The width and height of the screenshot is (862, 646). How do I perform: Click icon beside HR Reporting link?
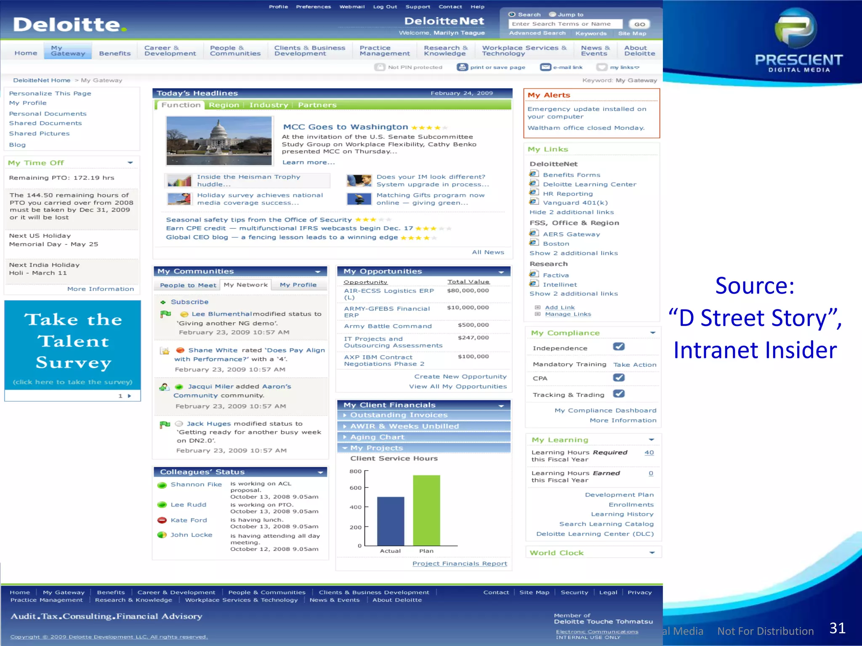click(x=534, y=193)
